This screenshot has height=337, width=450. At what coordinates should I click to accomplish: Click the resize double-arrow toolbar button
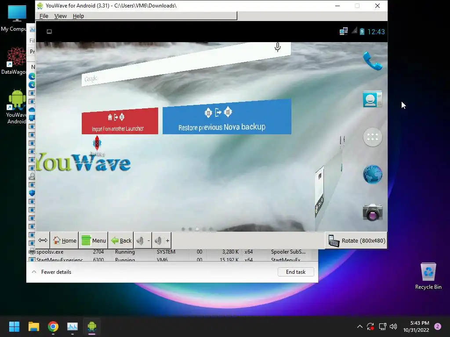point(43,240)
